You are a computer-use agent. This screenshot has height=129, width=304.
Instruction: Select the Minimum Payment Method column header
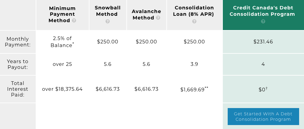coord(62,14)
